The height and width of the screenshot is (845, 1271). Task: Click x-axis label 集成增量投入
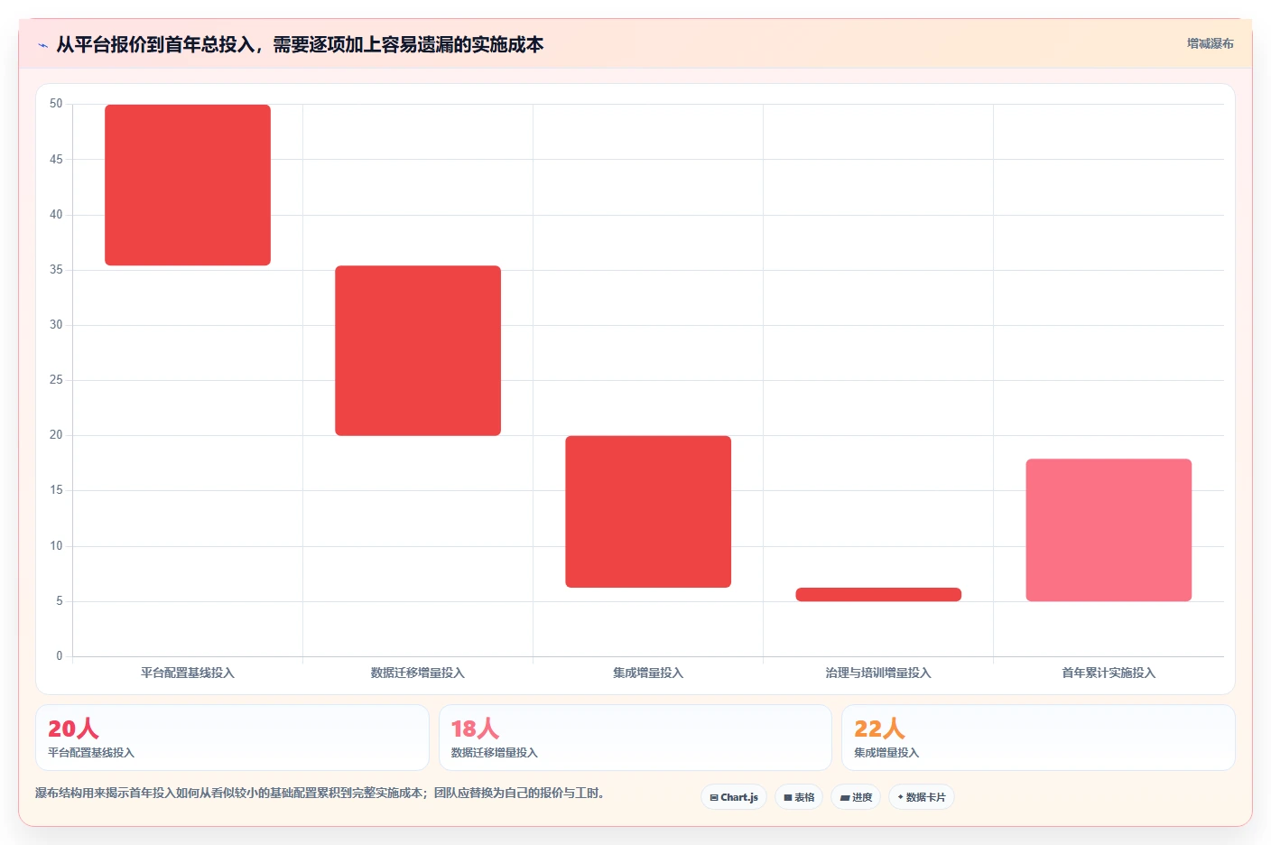(x=648, y=673)
